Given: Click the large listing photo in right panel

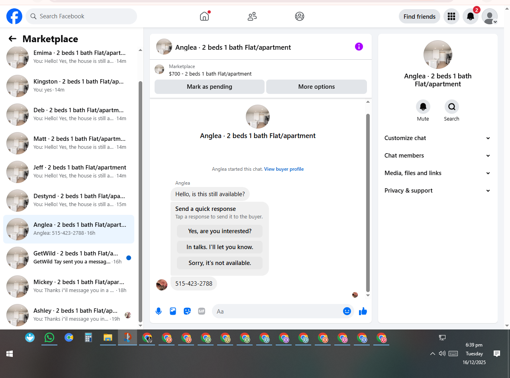Looking at the screenshot, I should (438, 55).
